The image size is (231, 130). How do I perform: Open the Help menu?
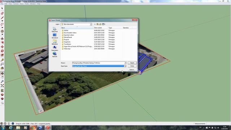tap(39, 4)
